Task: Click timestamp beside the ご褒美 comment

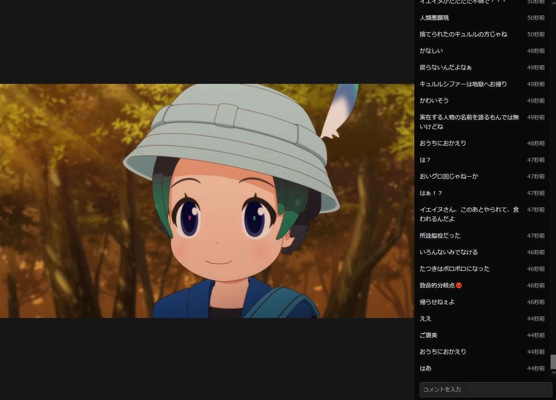Action: 536,335
